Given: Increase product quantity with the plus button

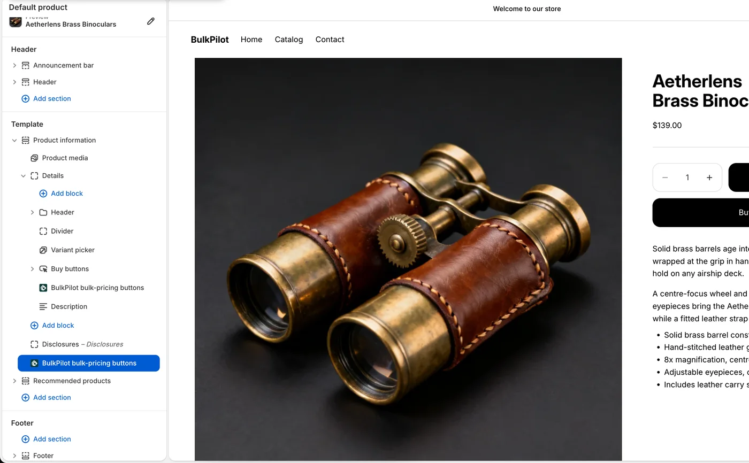Looking at the screenshot, I should click(709, 178).
